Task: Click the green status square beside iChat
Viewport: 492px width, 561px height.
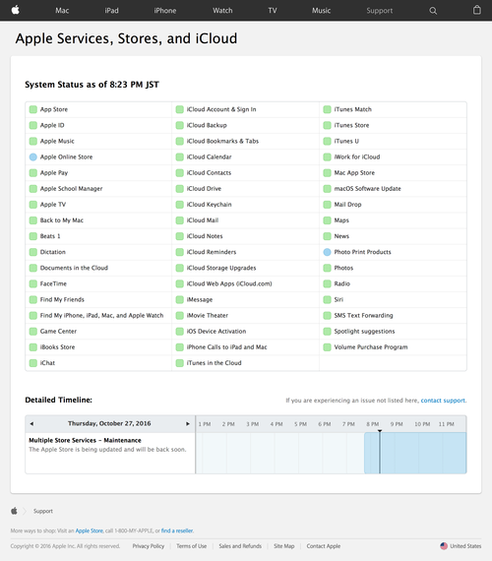Action: 33,363
